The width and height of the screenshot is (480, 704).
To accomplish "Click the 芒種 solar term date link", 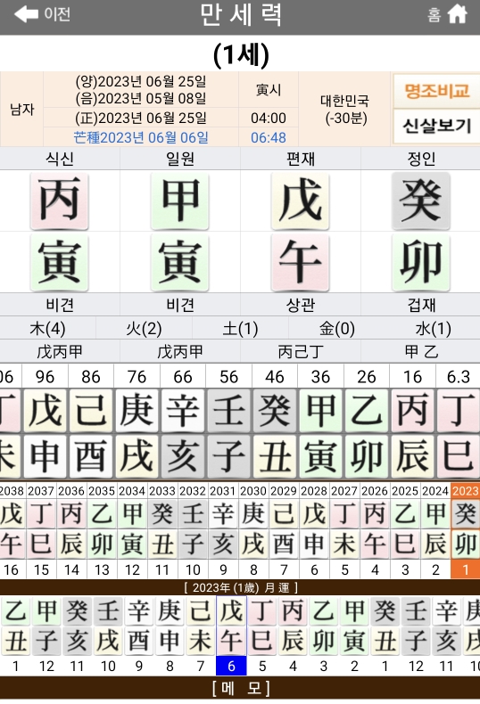I will point(141,137).
